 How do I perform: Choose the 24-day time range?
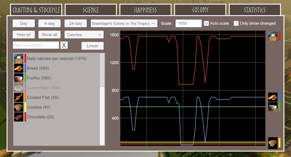pos(75,23)
